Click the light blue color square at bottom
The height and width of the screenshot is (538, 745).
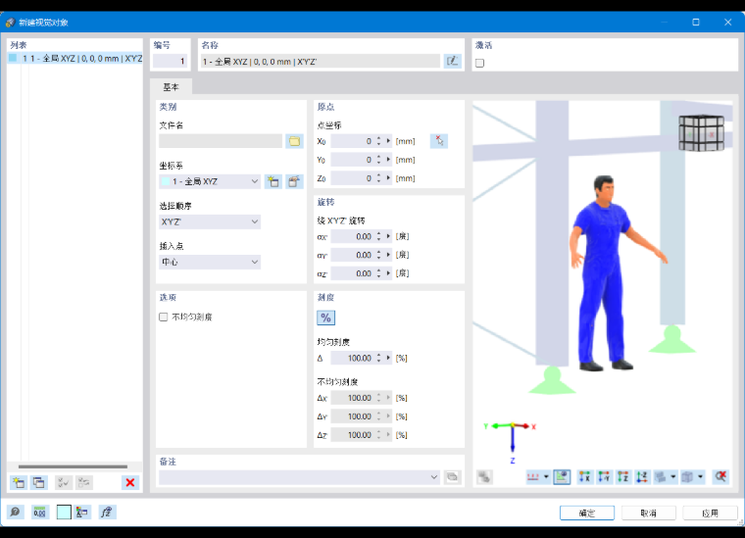64,512
